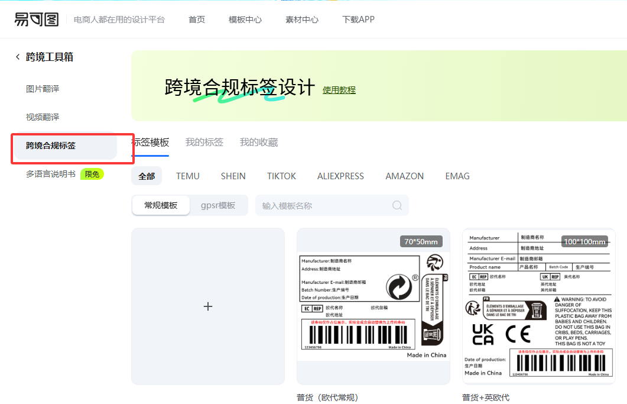
Task: Click the plus icon to create new label
Action: tap(208, 306)
